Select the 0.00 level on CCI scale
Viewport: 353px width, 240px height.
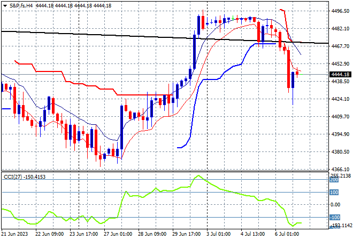pos(335,204)
